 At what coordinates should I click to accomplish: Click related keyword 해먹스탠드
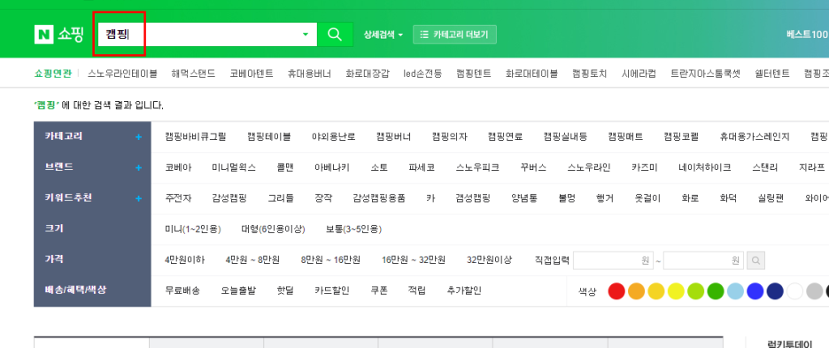point(193,73)
